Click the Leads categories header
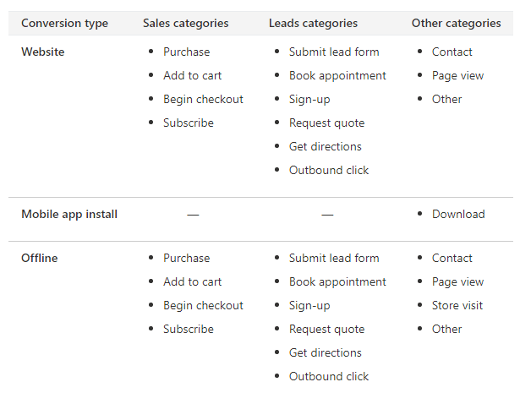This screenshot has height=393, width=520. click(x=313, y=23)
